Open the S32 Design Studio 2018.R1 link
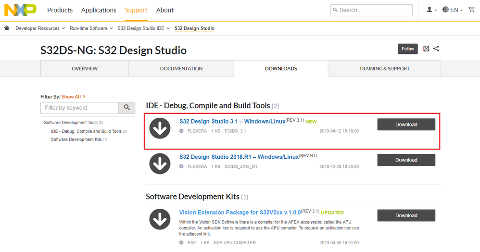This screenshot has height=252, width=480. [239, 157]
